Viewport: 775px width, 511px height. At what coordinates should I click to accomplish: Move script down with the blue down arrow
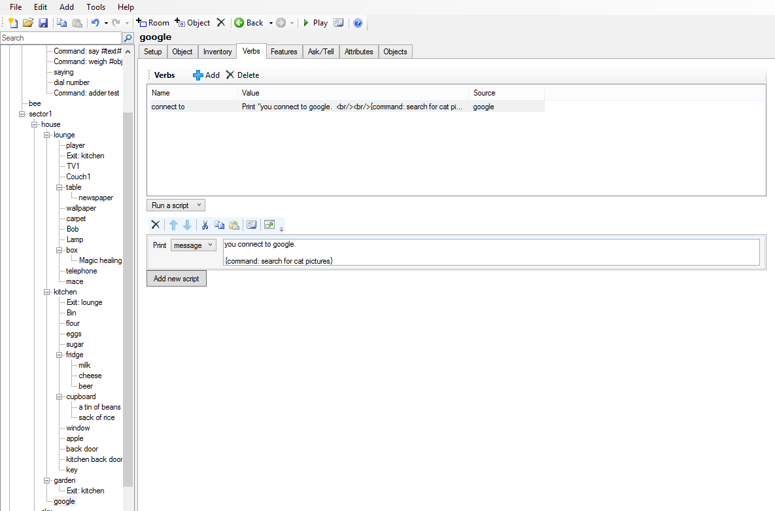(188, 225)
